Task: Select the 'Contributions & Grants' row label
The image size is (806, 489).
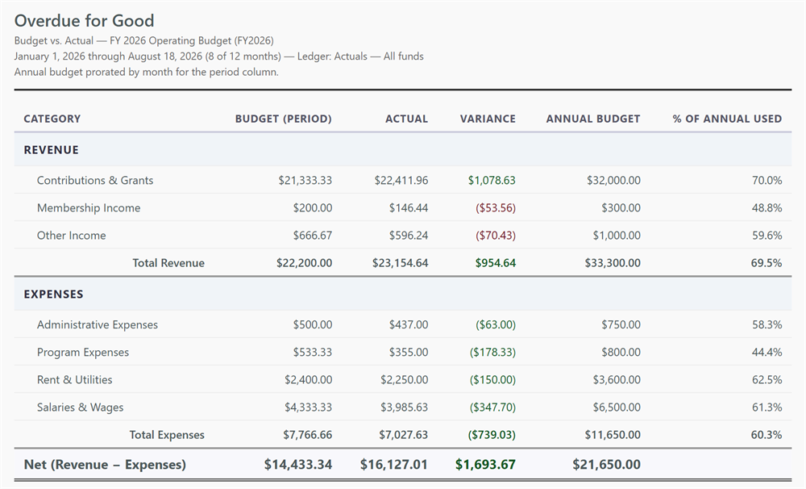Action: click(95, 180)
